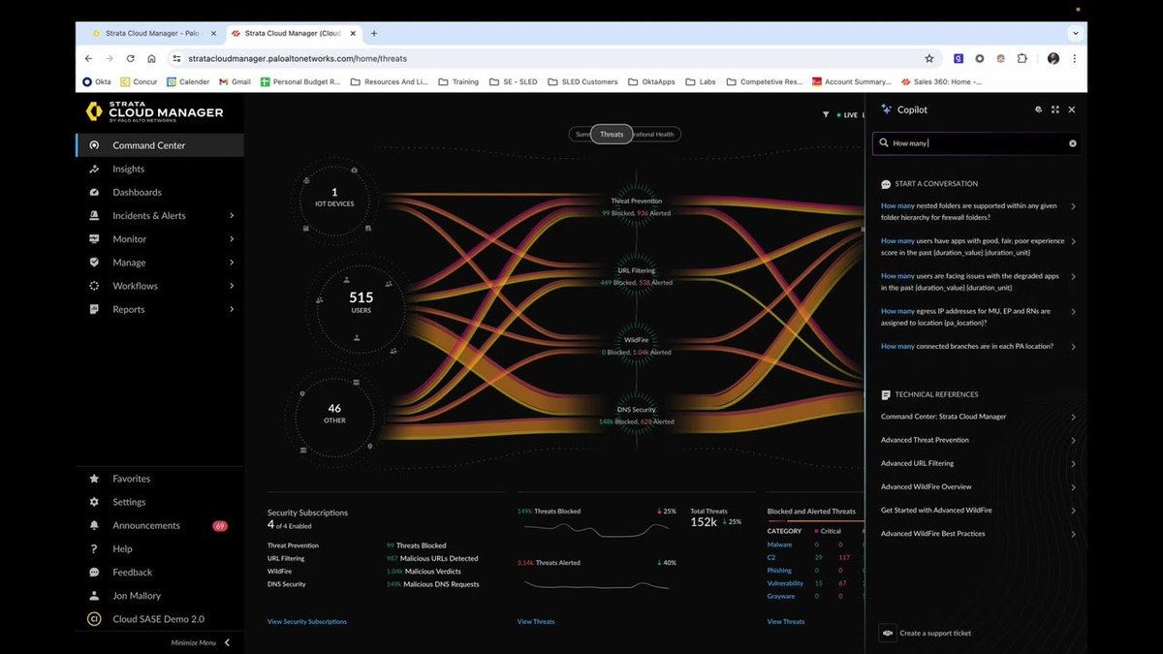Viewport: 1163px width, 654px height.
Task: Select egress IP addresses question suggestion
Action: 978,317
